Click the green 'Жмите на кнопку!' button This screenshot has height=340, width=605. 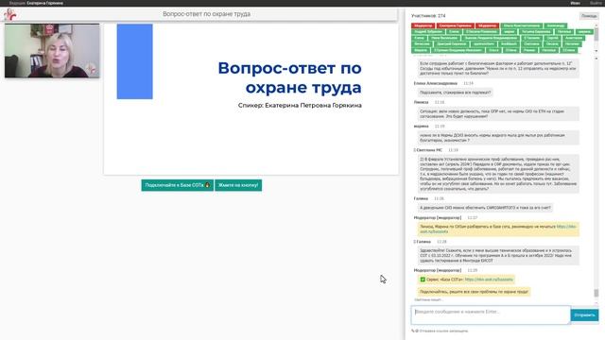pyautogui.click(x=238, y=185)
